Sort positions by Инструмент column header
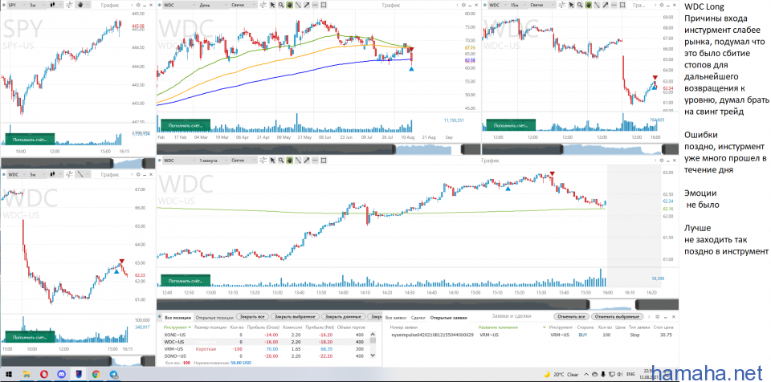This screenshot has height=382, width=771. coord(177,327)
